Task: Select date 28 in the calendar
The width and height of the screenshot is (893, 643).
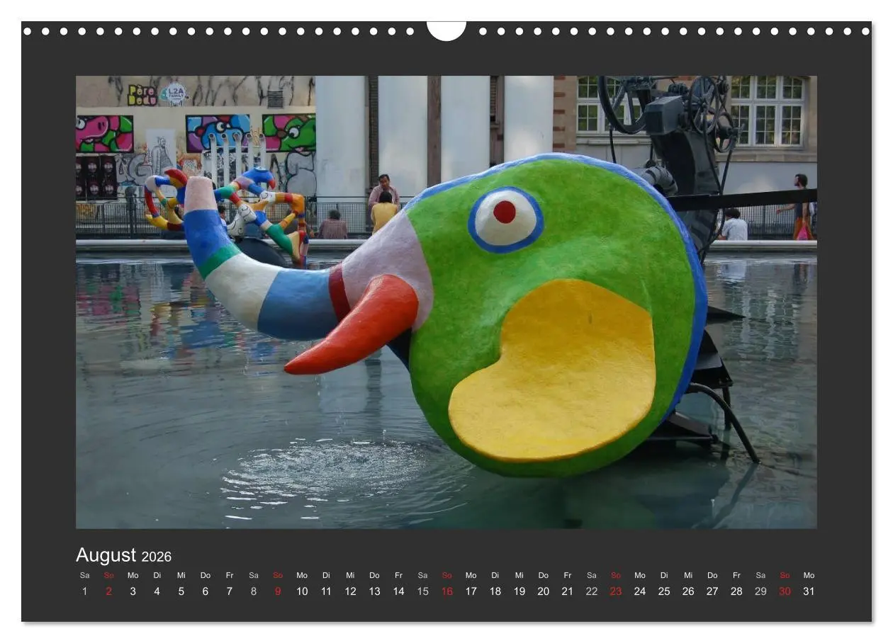Action: coord(736,591)
